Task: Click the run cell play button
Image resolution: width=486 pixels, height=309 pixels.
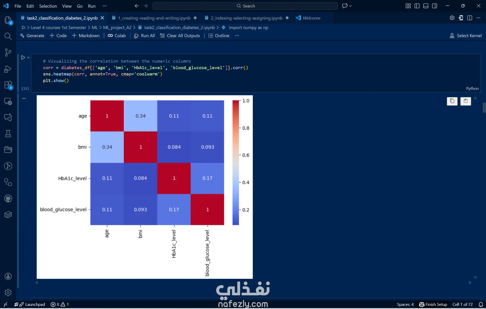Action: (23, 57)
